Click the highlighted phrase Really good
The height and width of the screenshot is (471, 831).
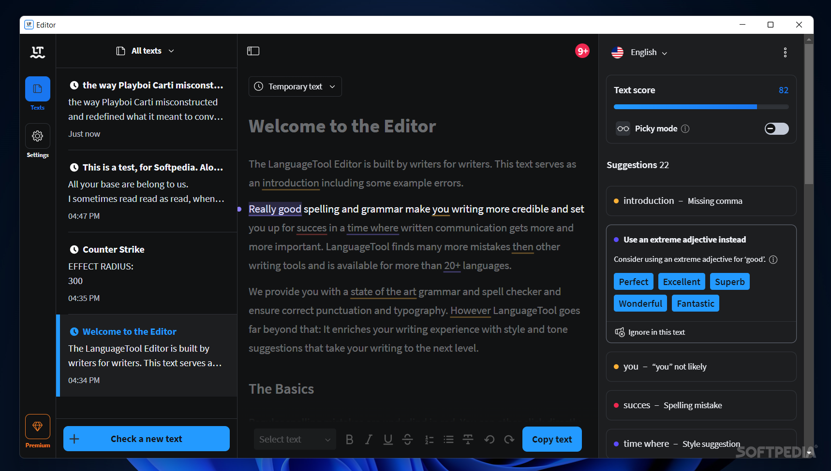pos(275,209)
